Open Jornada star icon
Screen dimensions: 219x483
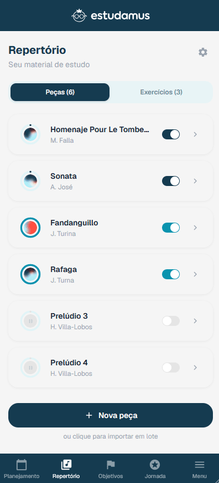155,465
